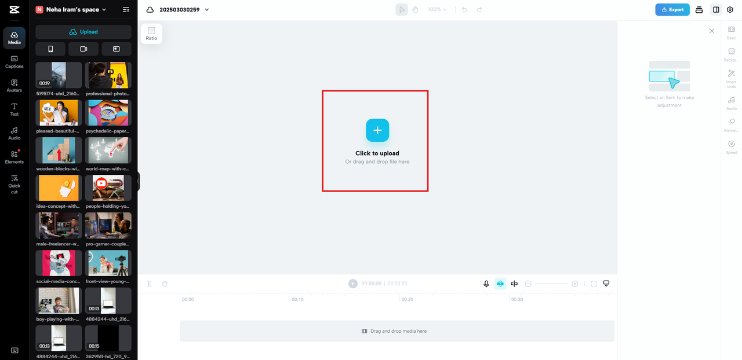Open the Ratio canvas option
This screenshot has width=742, height=360.
tap(151, 34)
